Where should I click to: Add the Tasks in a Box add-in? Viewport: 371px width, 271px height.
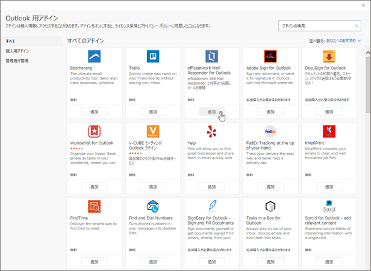click(x=270, y=262)
